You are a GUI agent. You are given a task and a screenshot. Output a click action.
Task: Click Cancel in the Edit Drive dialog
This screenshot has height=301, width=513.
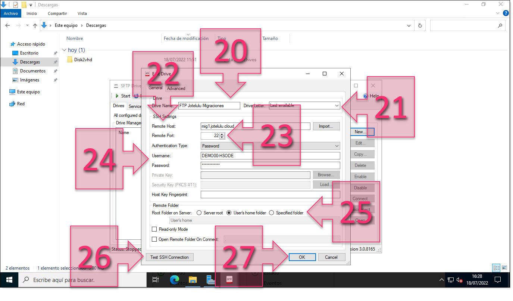pyautogui.click(x=331, y=257)
